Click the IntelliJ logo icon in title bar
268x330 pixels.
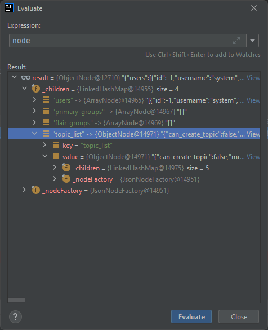pos(9,8)
